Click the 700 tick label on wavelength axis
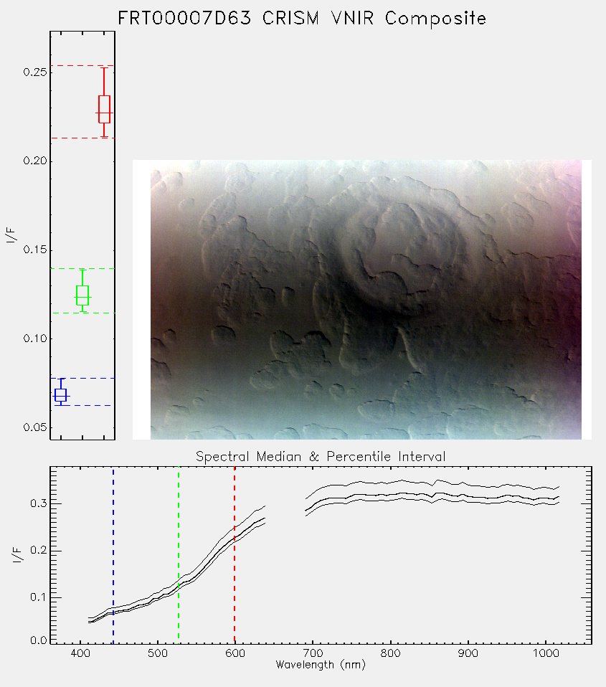This screenshot has width=606, height=687. click(x=313, y=653)
